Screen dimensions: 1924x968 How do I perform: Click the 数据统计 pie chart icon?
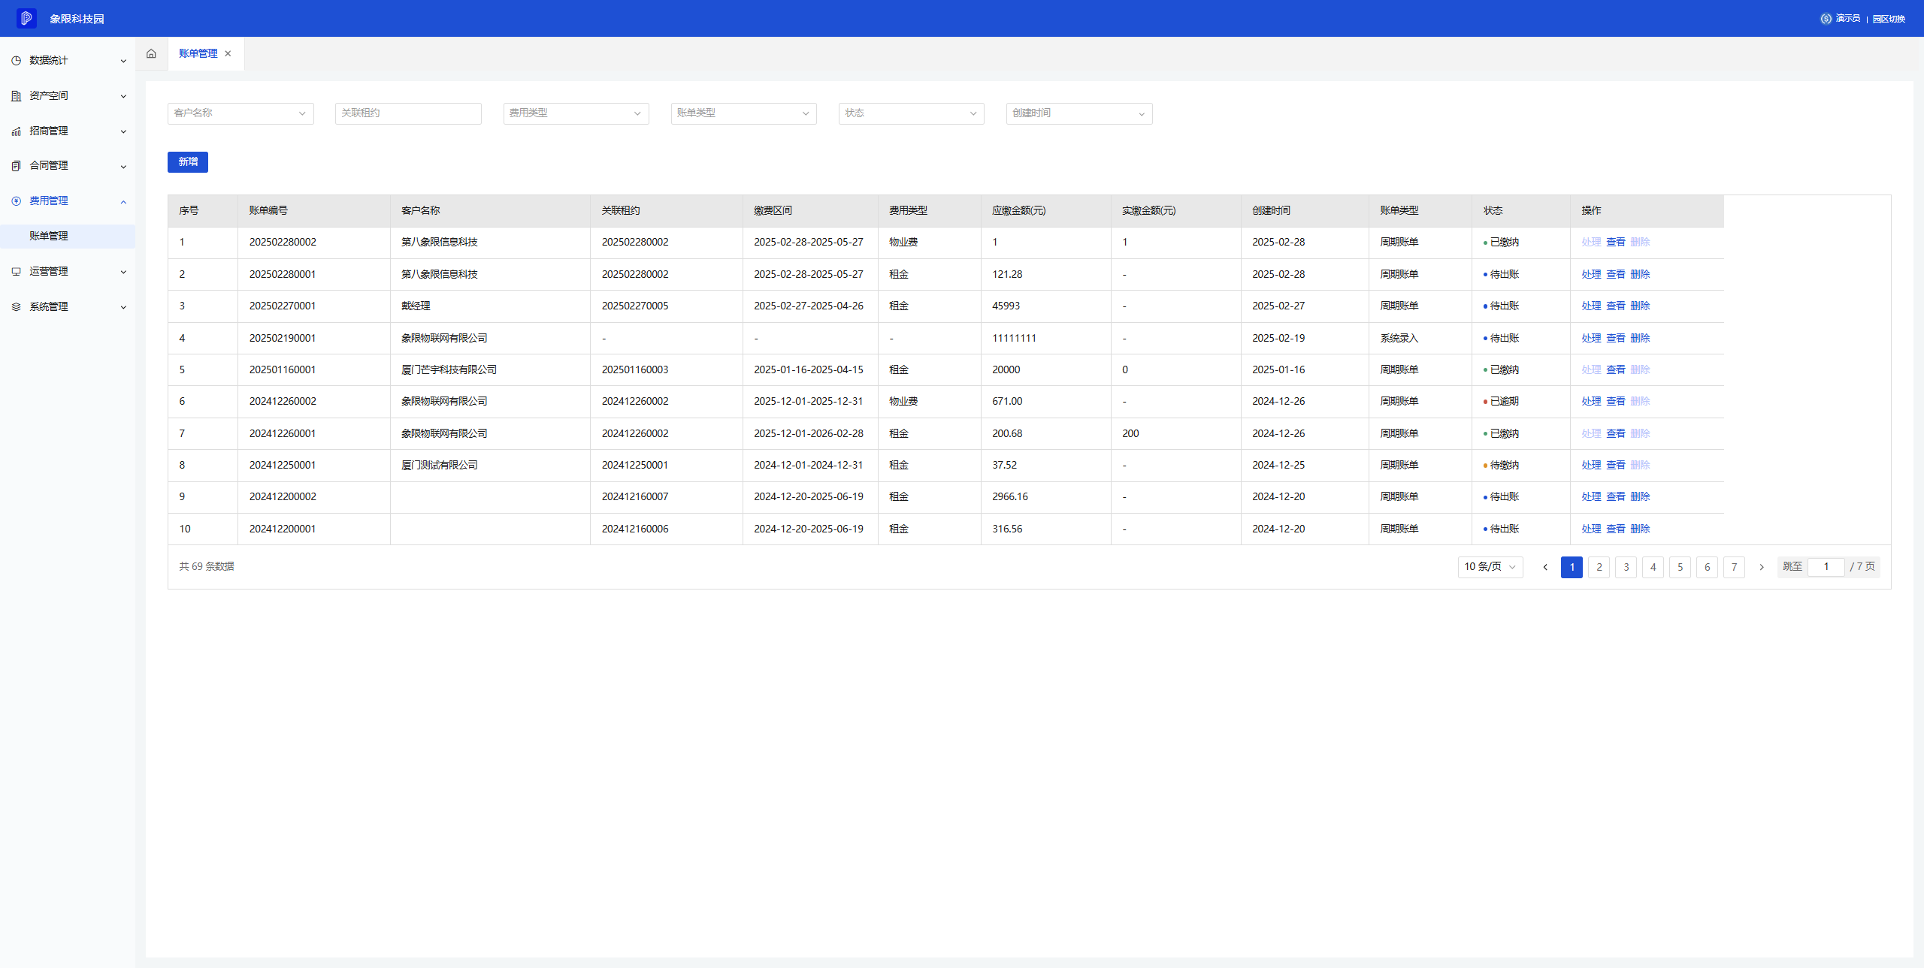(x=16, y=61)
